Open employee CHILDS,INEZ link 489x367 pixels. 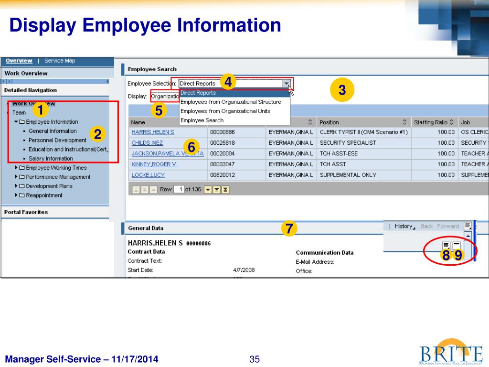147,143
